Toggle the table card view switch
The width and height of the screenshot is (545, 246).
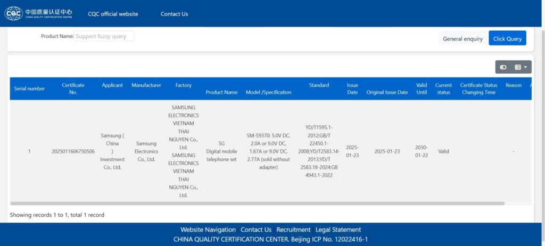pyautogui.click(x=503, y=67)
